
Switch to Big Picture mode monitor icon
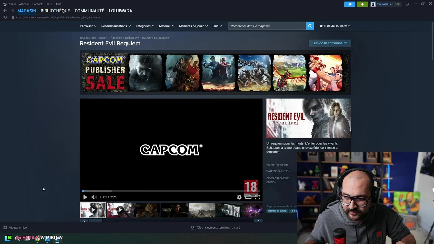(407, 4)
